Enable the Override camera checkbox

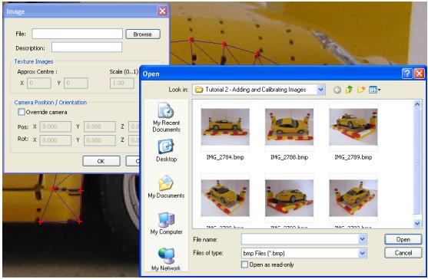22,112
